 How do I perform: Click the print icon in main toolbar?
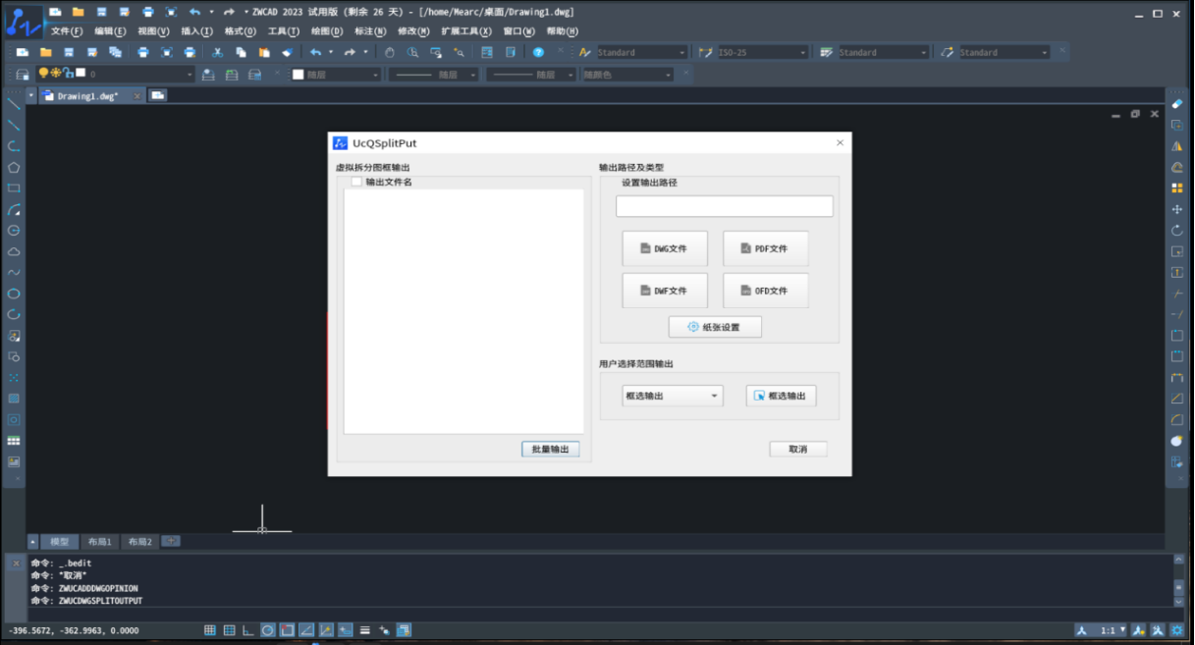pyautogui.click(x=143, y=53)
